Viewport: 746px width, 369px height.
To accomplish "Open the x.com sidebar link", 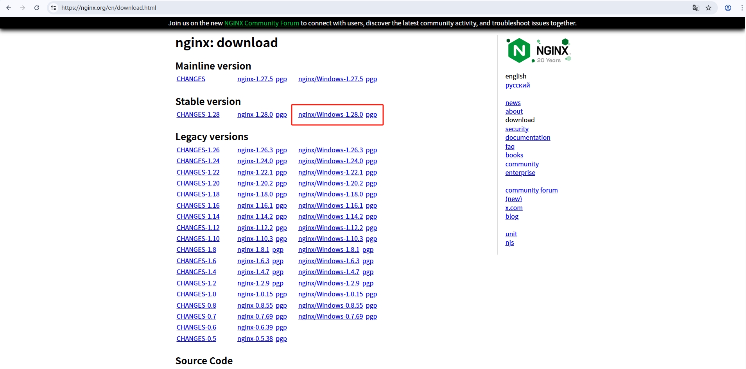I will 514,208.
